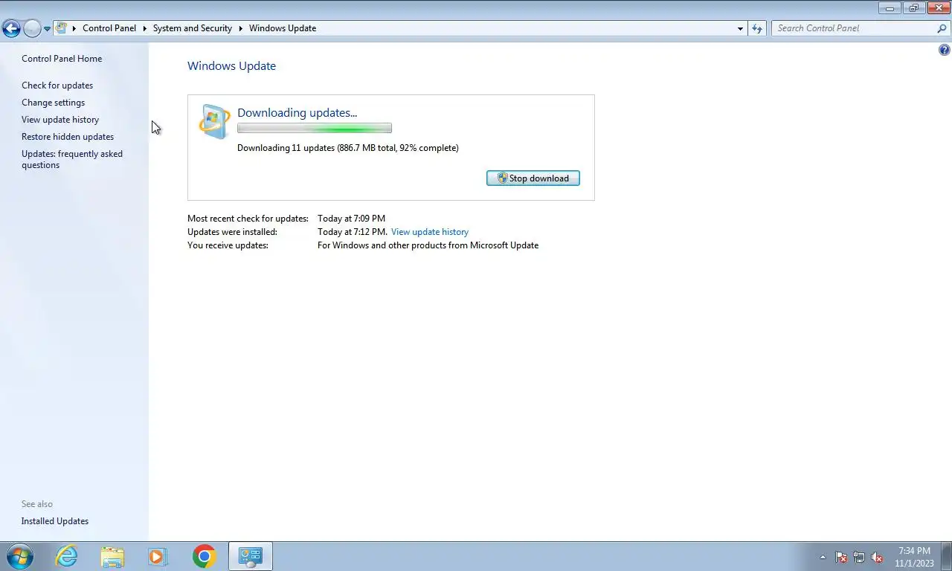Viewport: 952px width, 571px height.
Task: Expand the arrow after System and Security
Action: click(241, 28)
